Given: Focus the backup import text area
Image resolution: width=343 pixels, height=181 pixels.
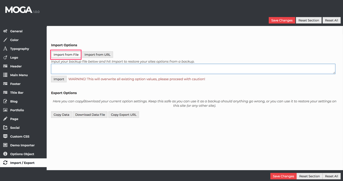Looking at the screenshot, I should [x=193, y=69].
